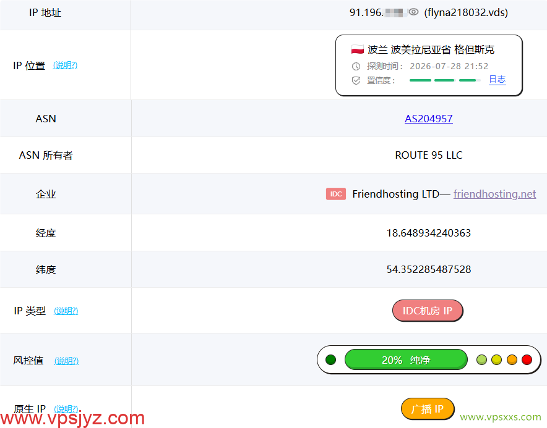Click the red risk dot
The width and height of the screenshot is (547, 428).
coord(527,359)
